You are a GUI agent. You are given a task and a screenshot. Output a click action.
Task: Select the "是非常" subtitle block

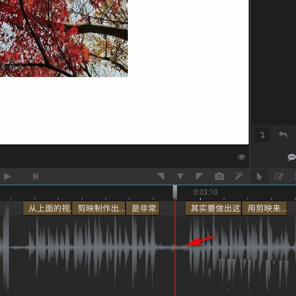143,208
